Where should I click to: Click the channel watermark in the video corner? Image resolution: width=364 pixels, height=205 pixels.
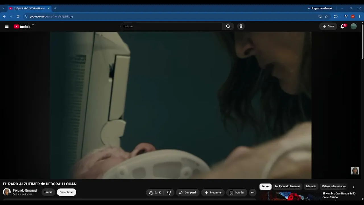(x=355, y=171)
